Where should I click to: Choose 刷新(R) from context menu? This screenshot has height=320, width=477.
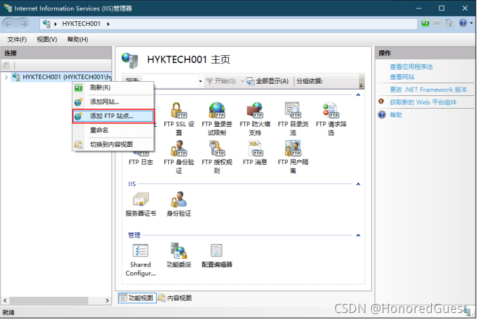[x=113, y=88]
